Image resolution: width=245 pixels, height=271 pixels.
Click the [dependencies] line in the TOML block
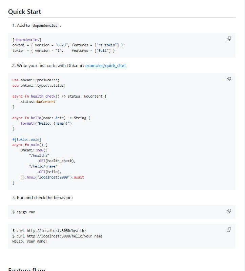(27, 40)
